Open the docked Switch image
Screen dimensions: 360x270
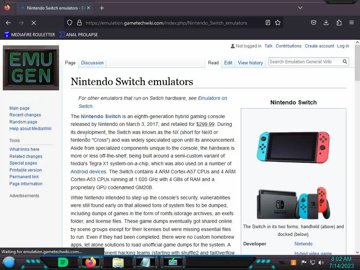coord(293,203)
